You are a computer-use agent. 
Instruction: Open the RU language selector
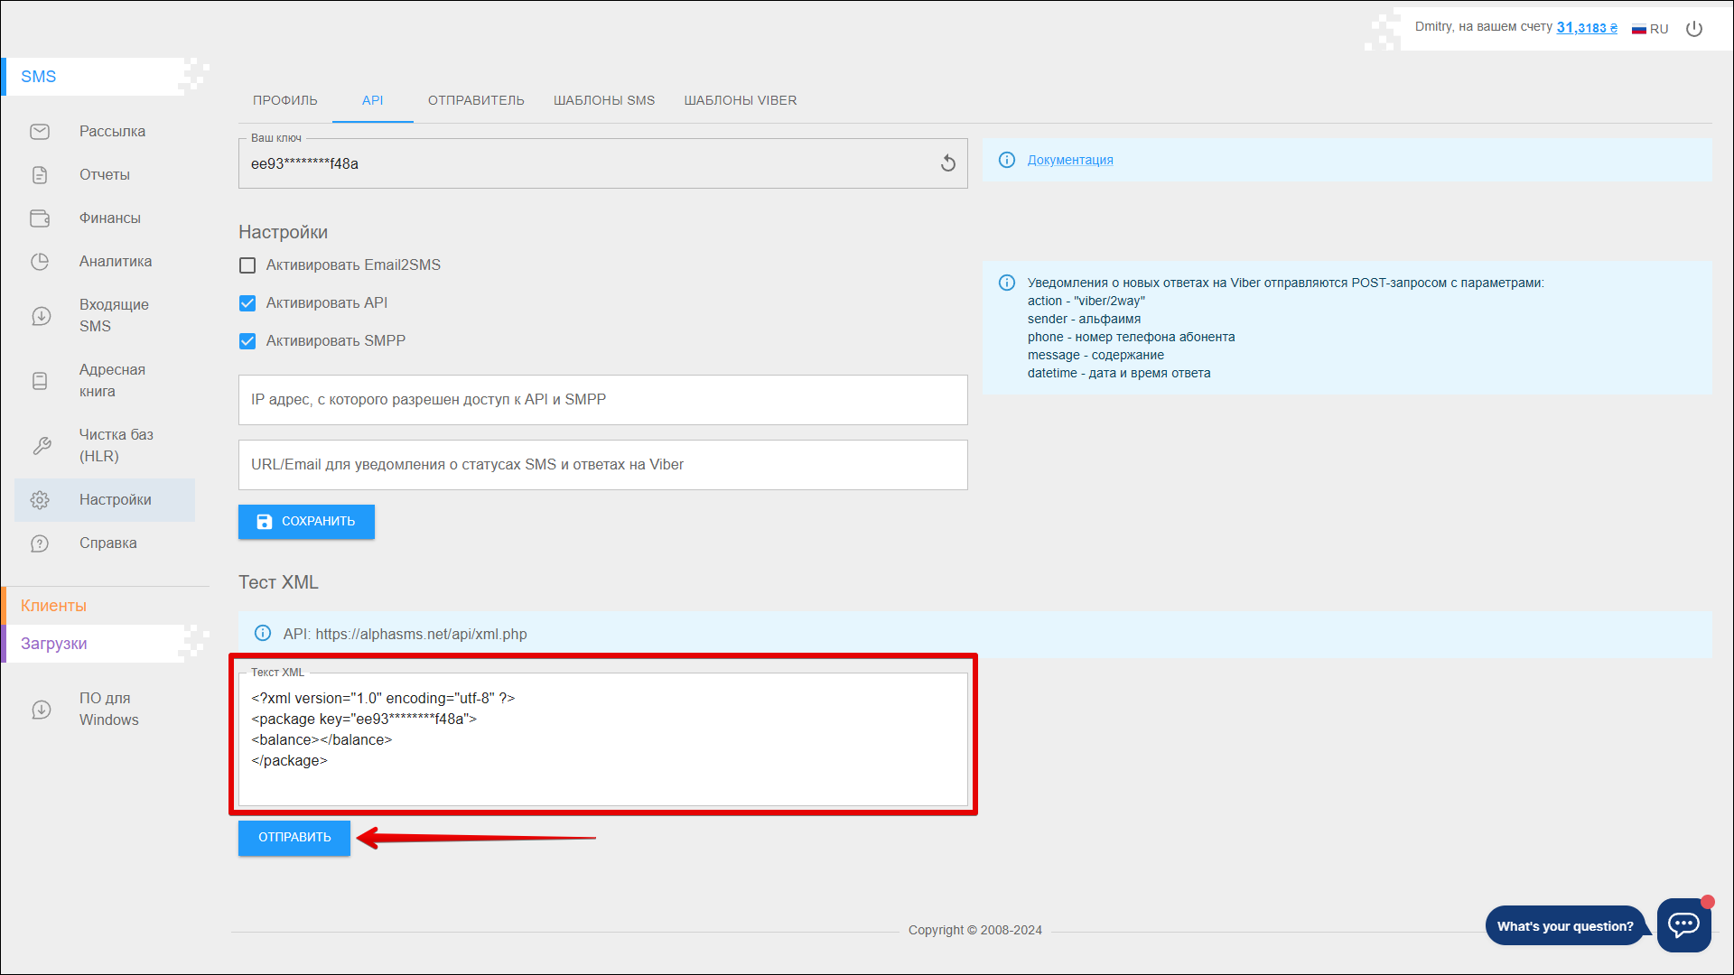point(1650,29)
